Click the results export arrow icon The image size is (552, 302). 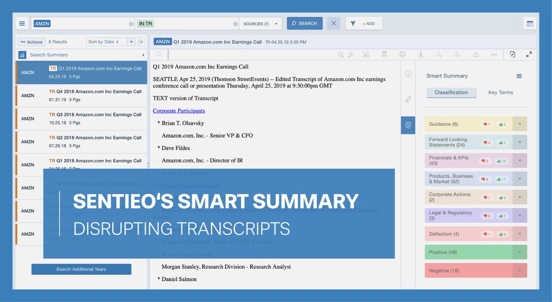[141, 42]
